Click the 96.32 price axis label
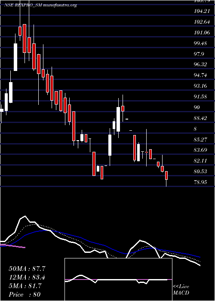The width and height of the screenshot is (215, 301). [x=200, y=64]
